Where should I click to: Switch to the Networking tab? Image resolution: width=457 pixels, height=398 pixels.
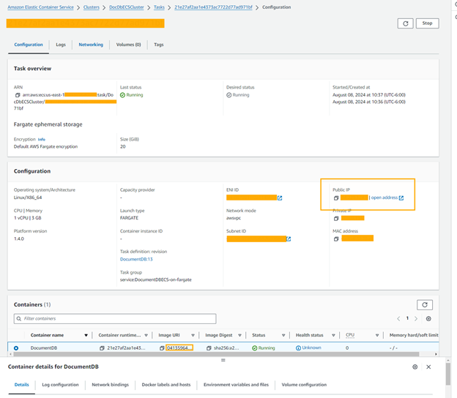tap(91, 45)
